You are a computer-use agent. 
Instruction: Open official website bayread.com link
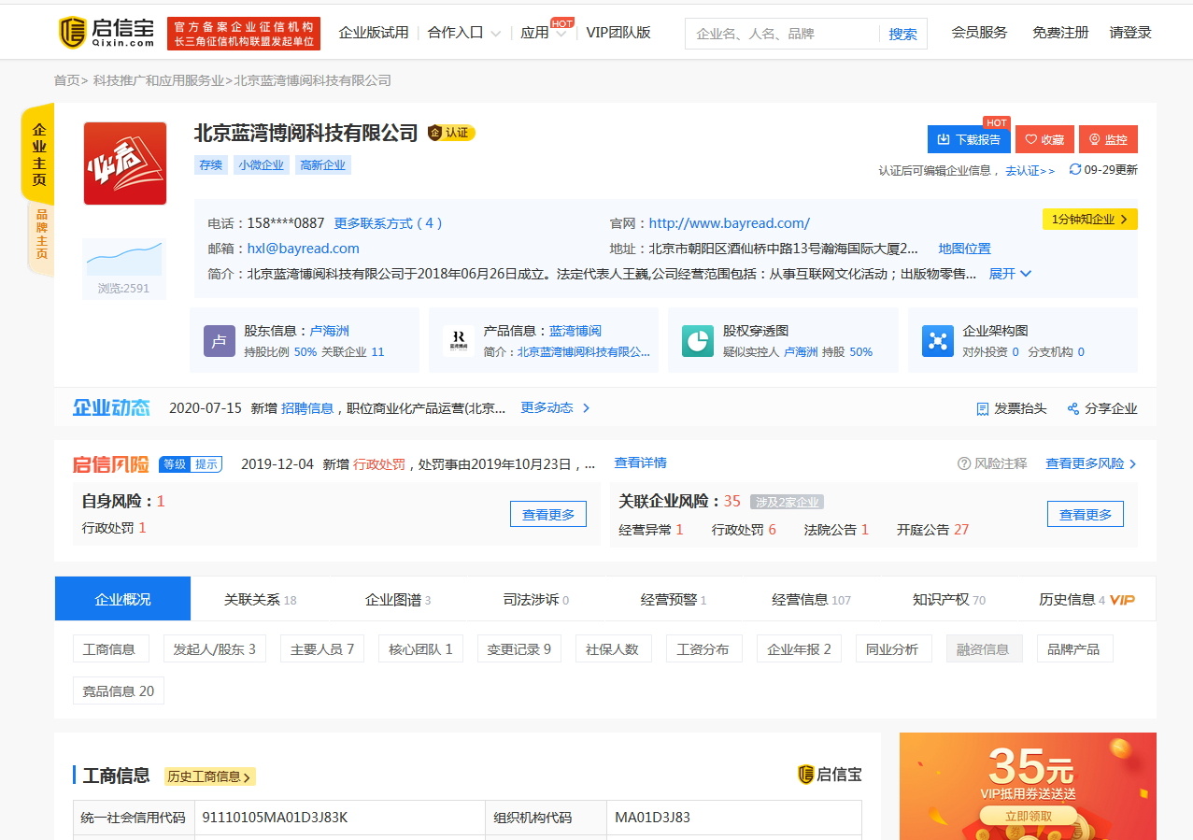pyautogui.click(x=730, y=223)
